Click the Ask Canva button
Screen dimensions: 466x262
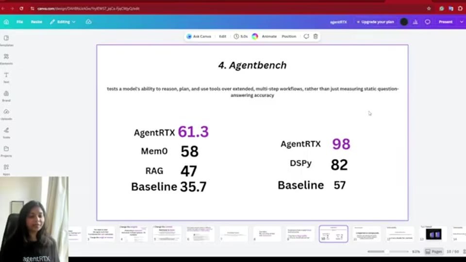click(199, 36)
